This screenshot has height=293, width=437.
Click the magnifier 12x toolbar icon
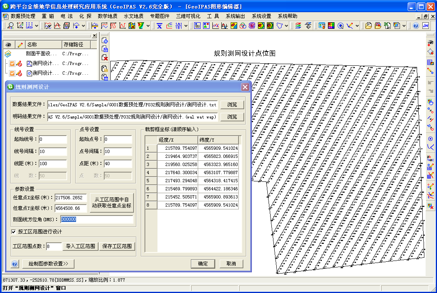10,26
